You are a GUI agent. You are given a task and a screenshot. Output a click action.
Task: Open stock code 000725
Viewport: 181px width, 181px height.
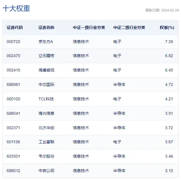(x=13, y=42)
